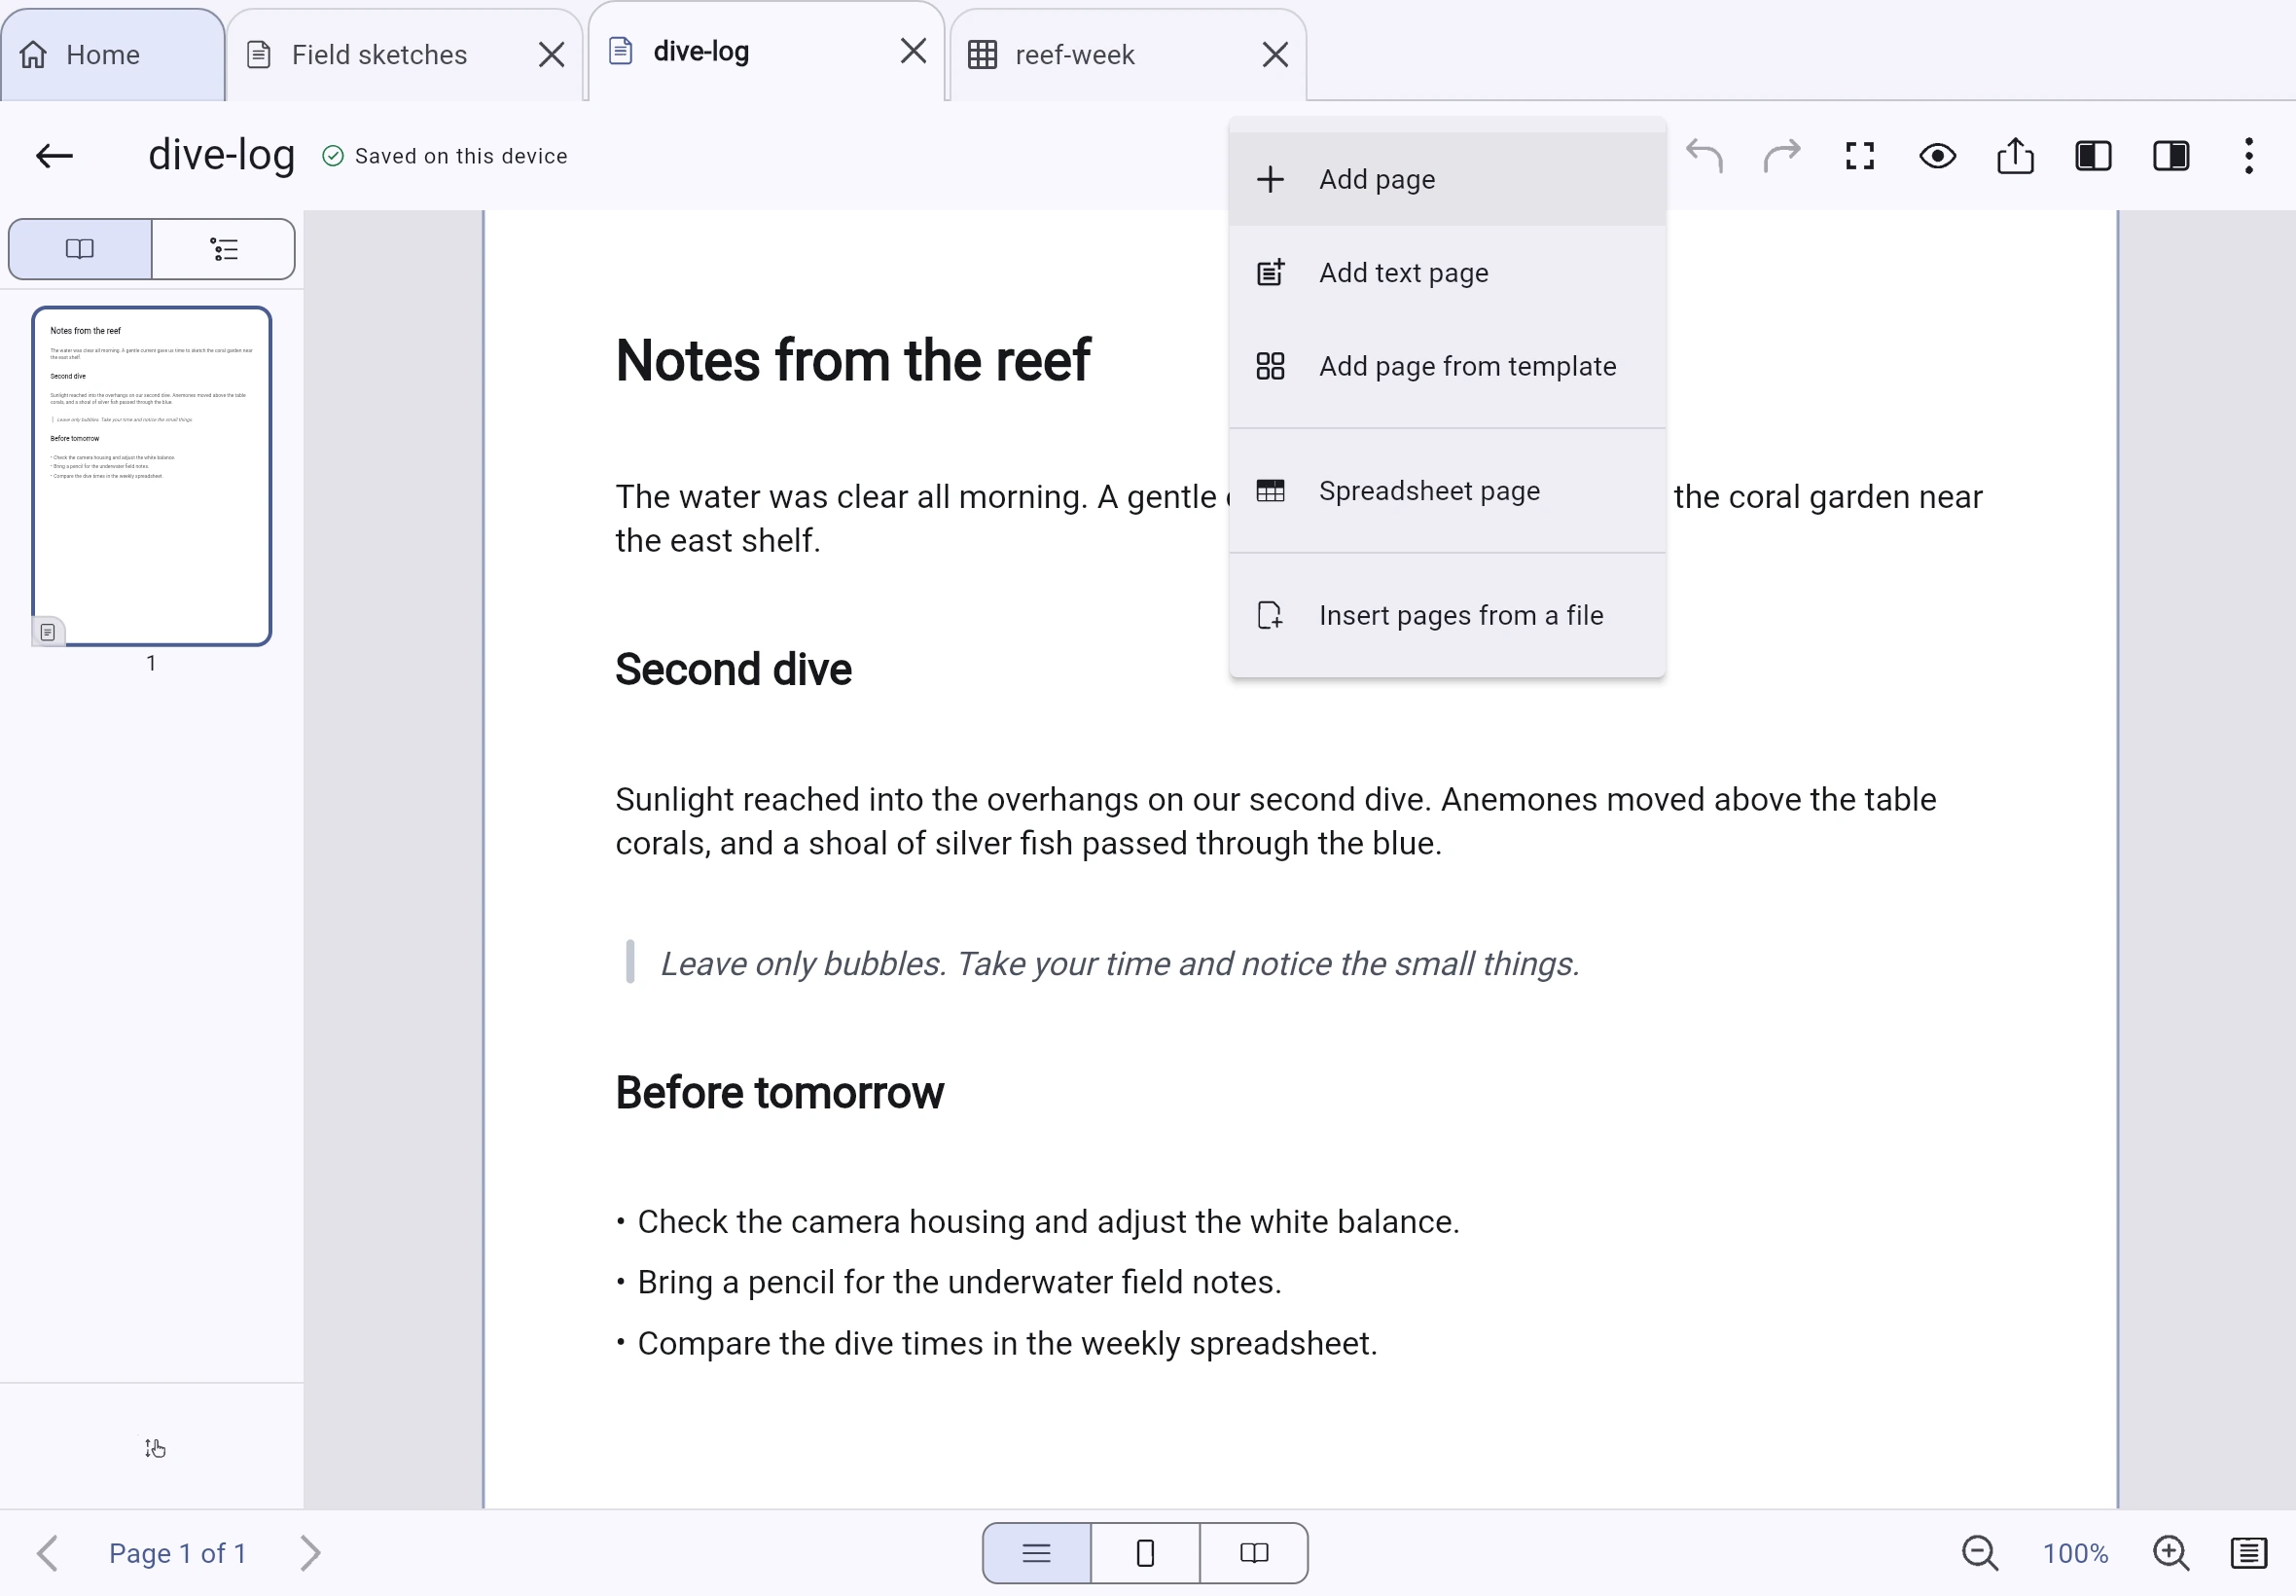Click the reorder pages touch icon
Viewport: 2296px width, 1596px height.
point(154,1448)
